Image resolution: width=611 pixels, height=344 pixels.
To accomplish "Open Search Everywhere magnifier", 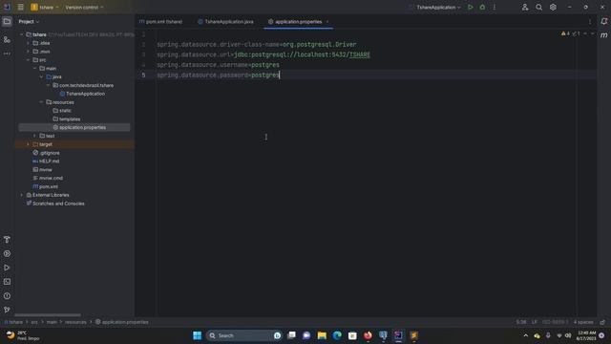I will click(538, 7).
